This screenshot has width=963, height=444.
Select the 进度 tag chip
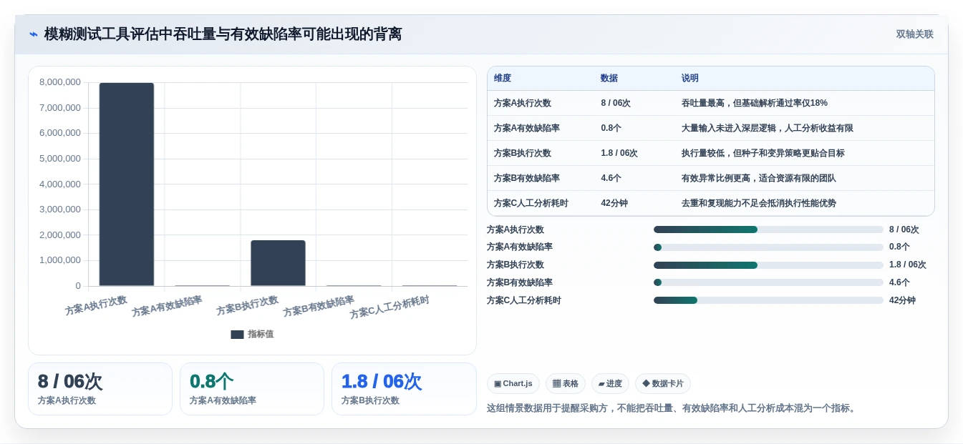pyautogui.click(x=610, y=383)
